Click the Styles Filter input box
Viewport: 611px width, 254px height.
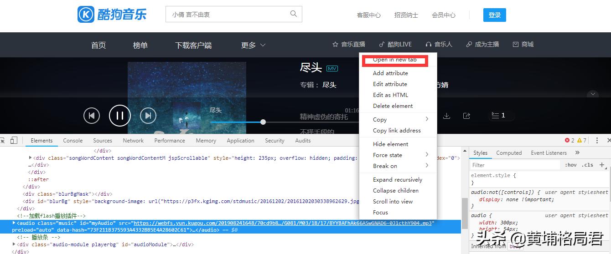(515, 165)
